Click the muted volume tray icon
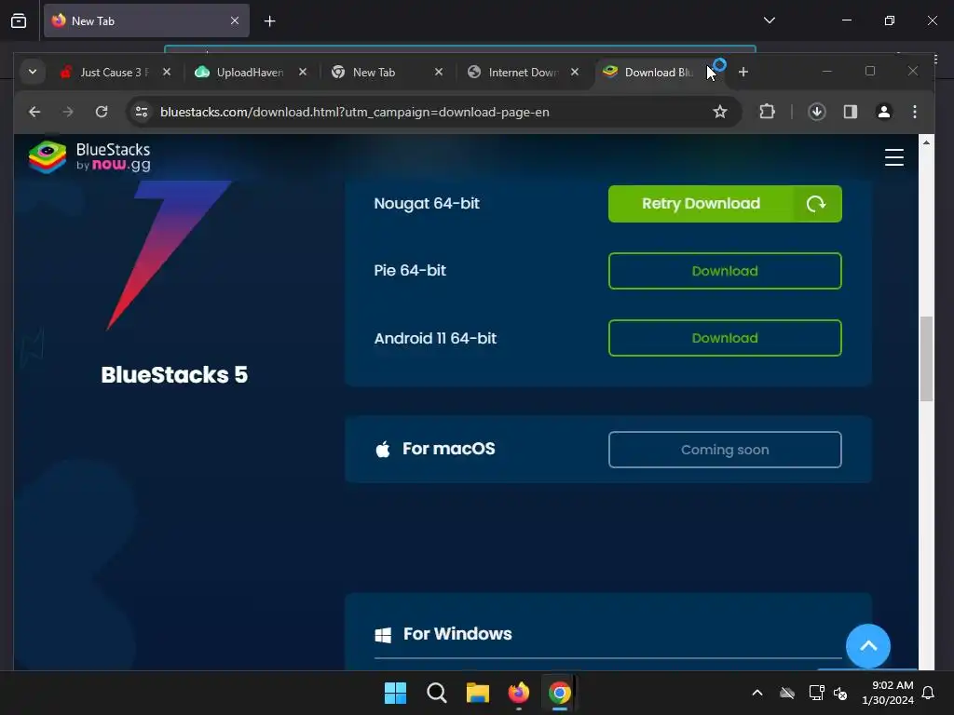954x715 pixels. coord(841,693)
